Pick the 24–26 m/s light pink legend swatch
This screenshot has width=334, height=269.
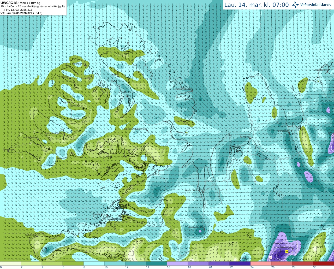click(261, 264)
